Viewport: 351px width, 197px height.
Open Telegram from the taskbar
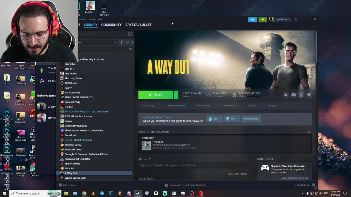pos(102,193)
